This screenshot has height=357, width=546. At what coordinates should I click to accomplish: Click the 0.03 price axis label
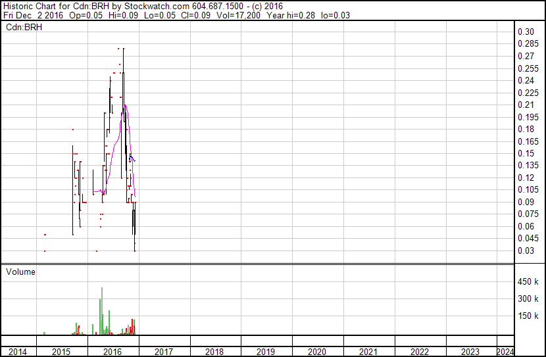(525, 250)
